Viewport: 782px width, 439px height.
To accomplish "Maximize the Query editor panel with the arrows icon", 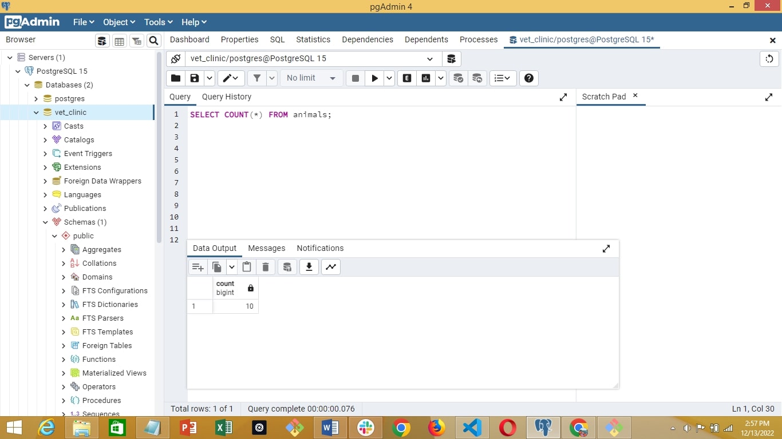I will tap(563, 97).
